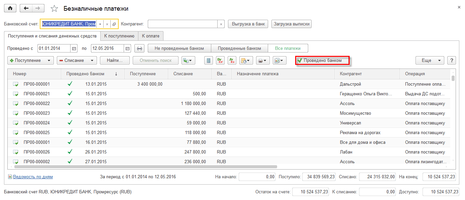Open the create-based-on icon menu
Screen dimensions: 465x200
pos(188,61)
